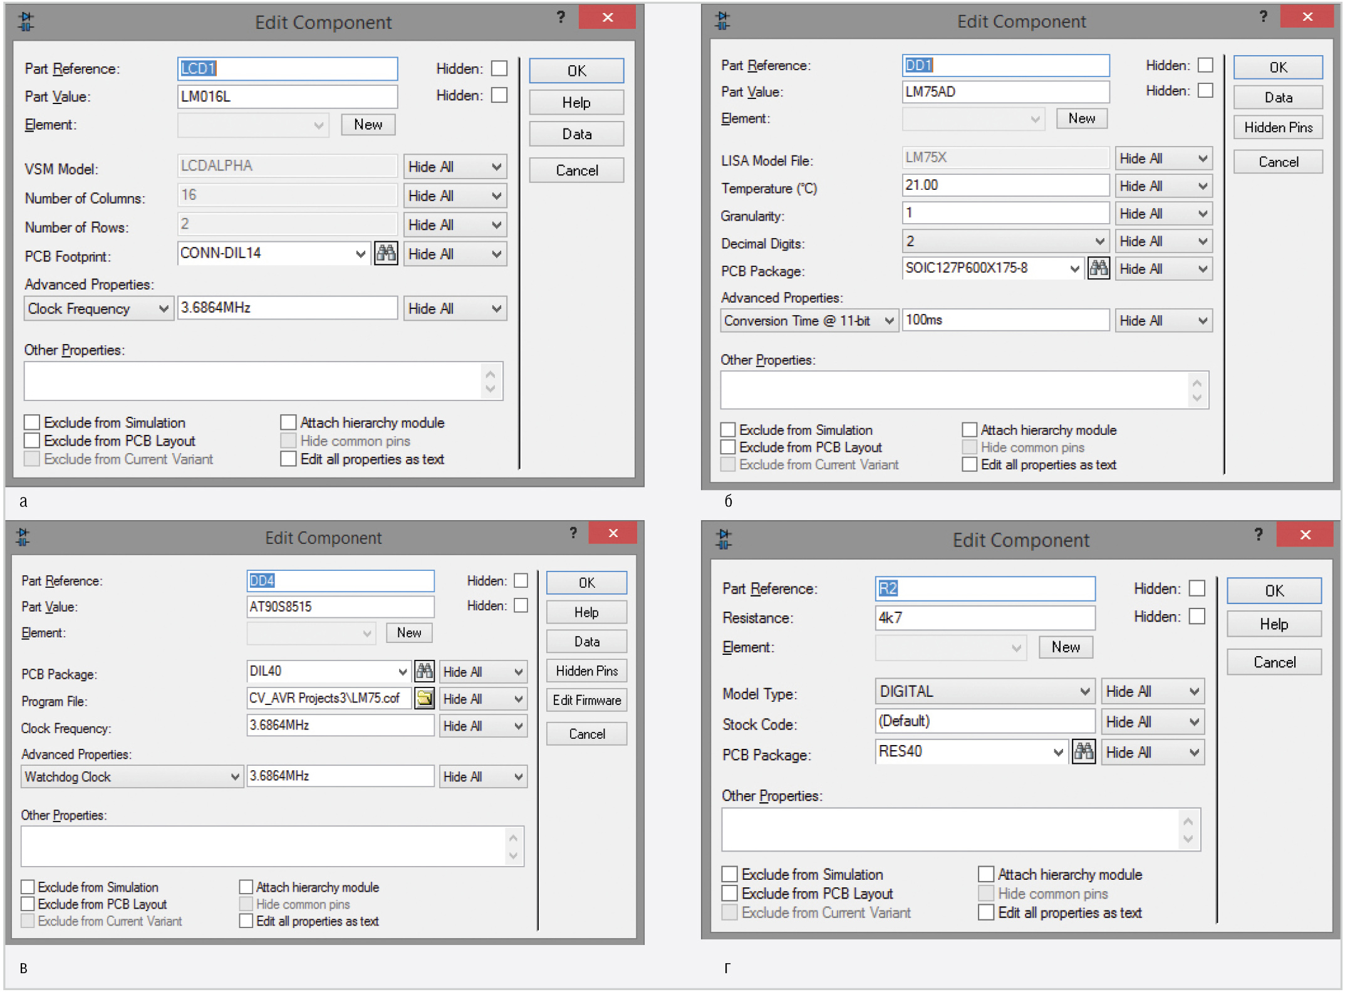Open PCB Footprint CONN-DIL14 dropdown
Screen dimensions: 1345x992
coord(360,254)
